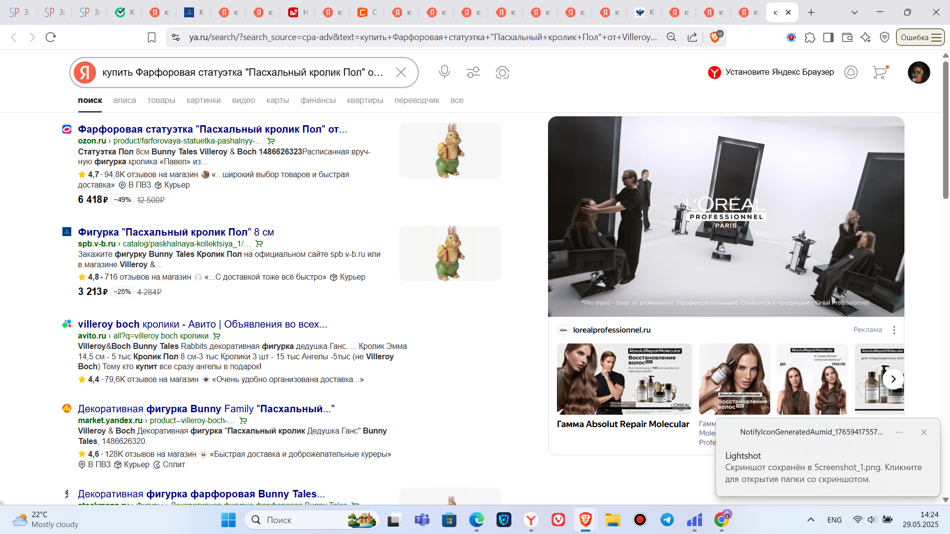Open the Microsoft Edge taskbar icon
The image size is (950, 534).
(476, 520)
